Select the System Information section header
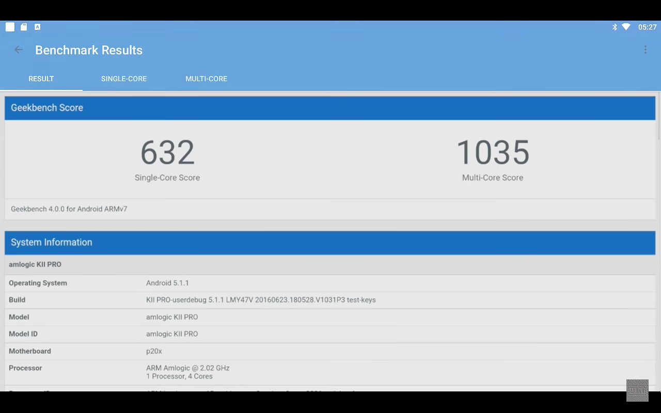Screen dimensions: 661x413 (x=330, y=243)
